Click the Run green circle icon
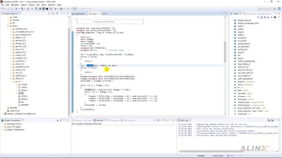 pos(61,9)
